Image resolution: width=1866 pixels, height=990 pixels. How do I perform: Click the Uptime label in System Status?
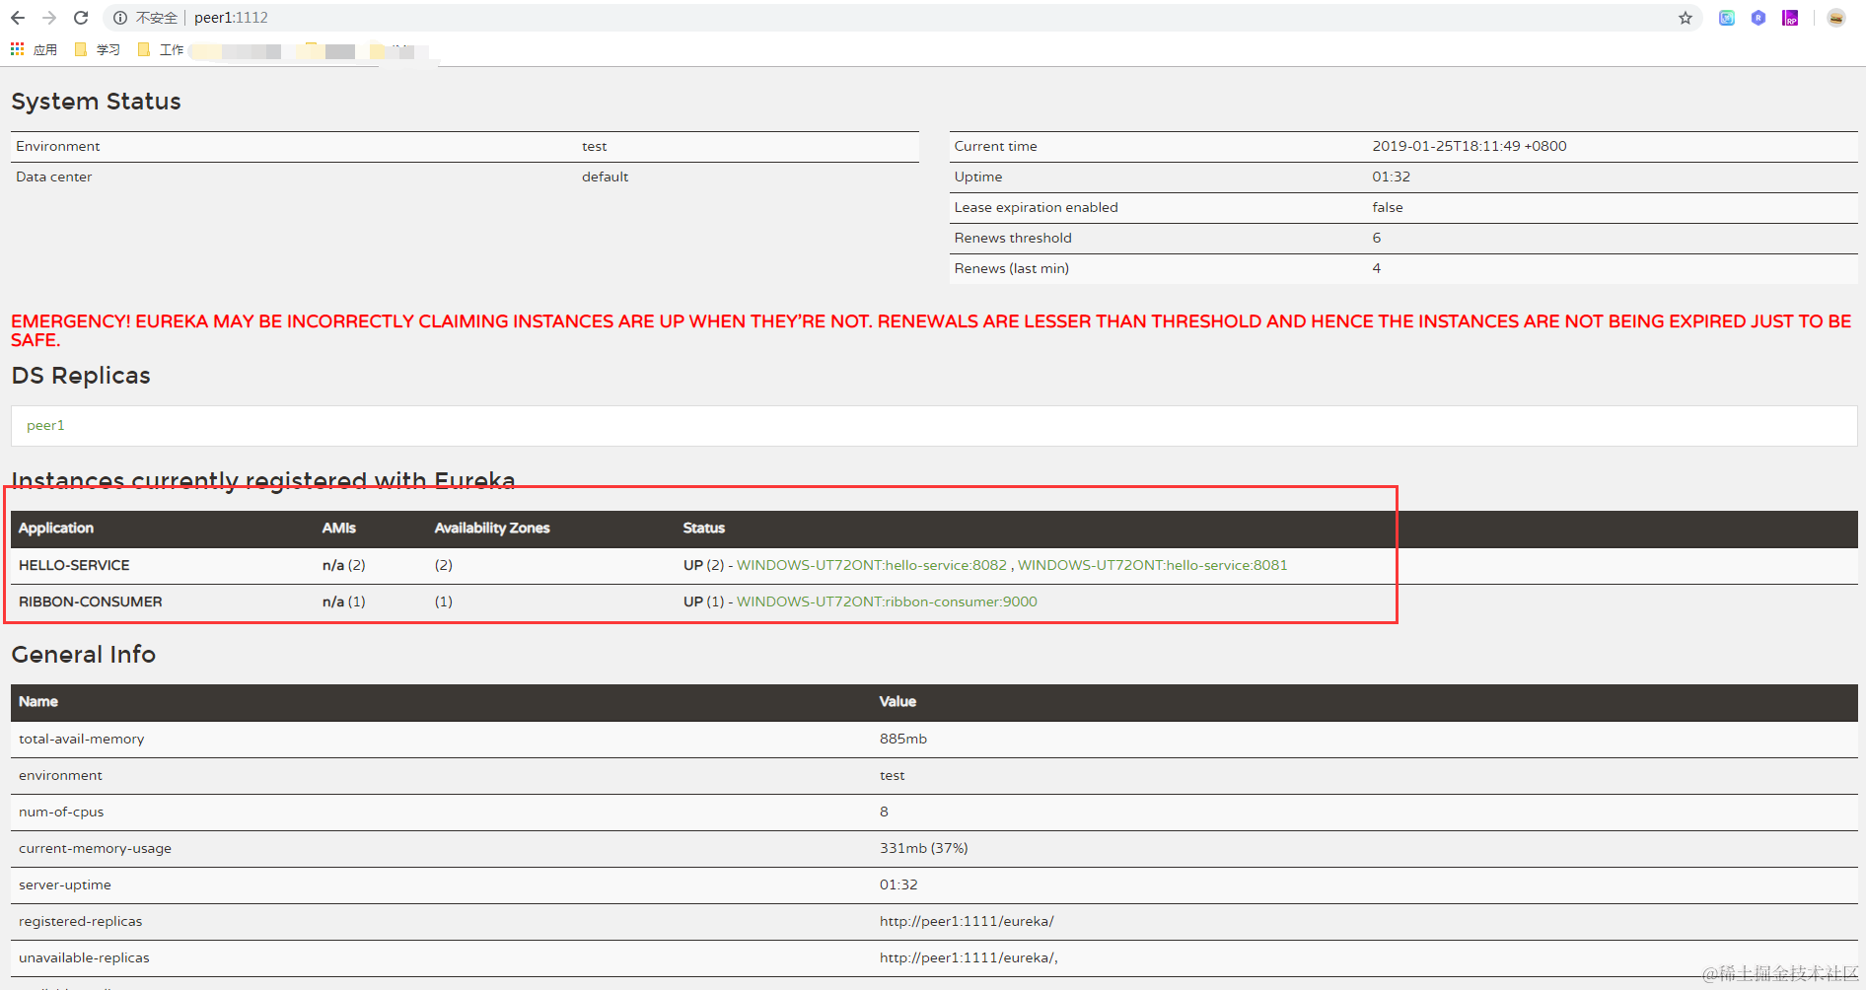[977, 177]
